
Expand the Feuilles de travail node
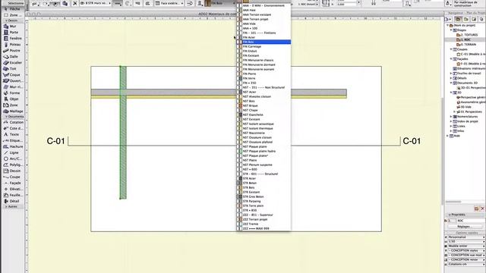tap(451, 74)
